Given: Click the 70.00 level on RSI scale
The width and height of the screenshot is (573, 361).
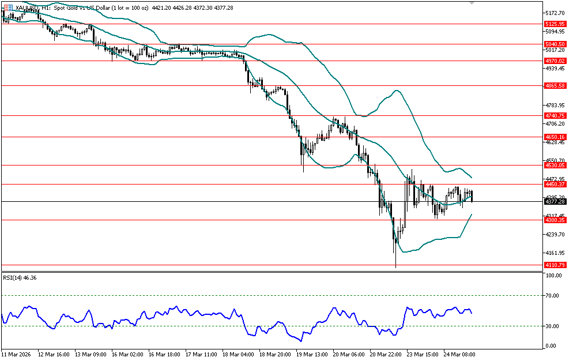Looking at the screenshot, I should pos(553,295).
